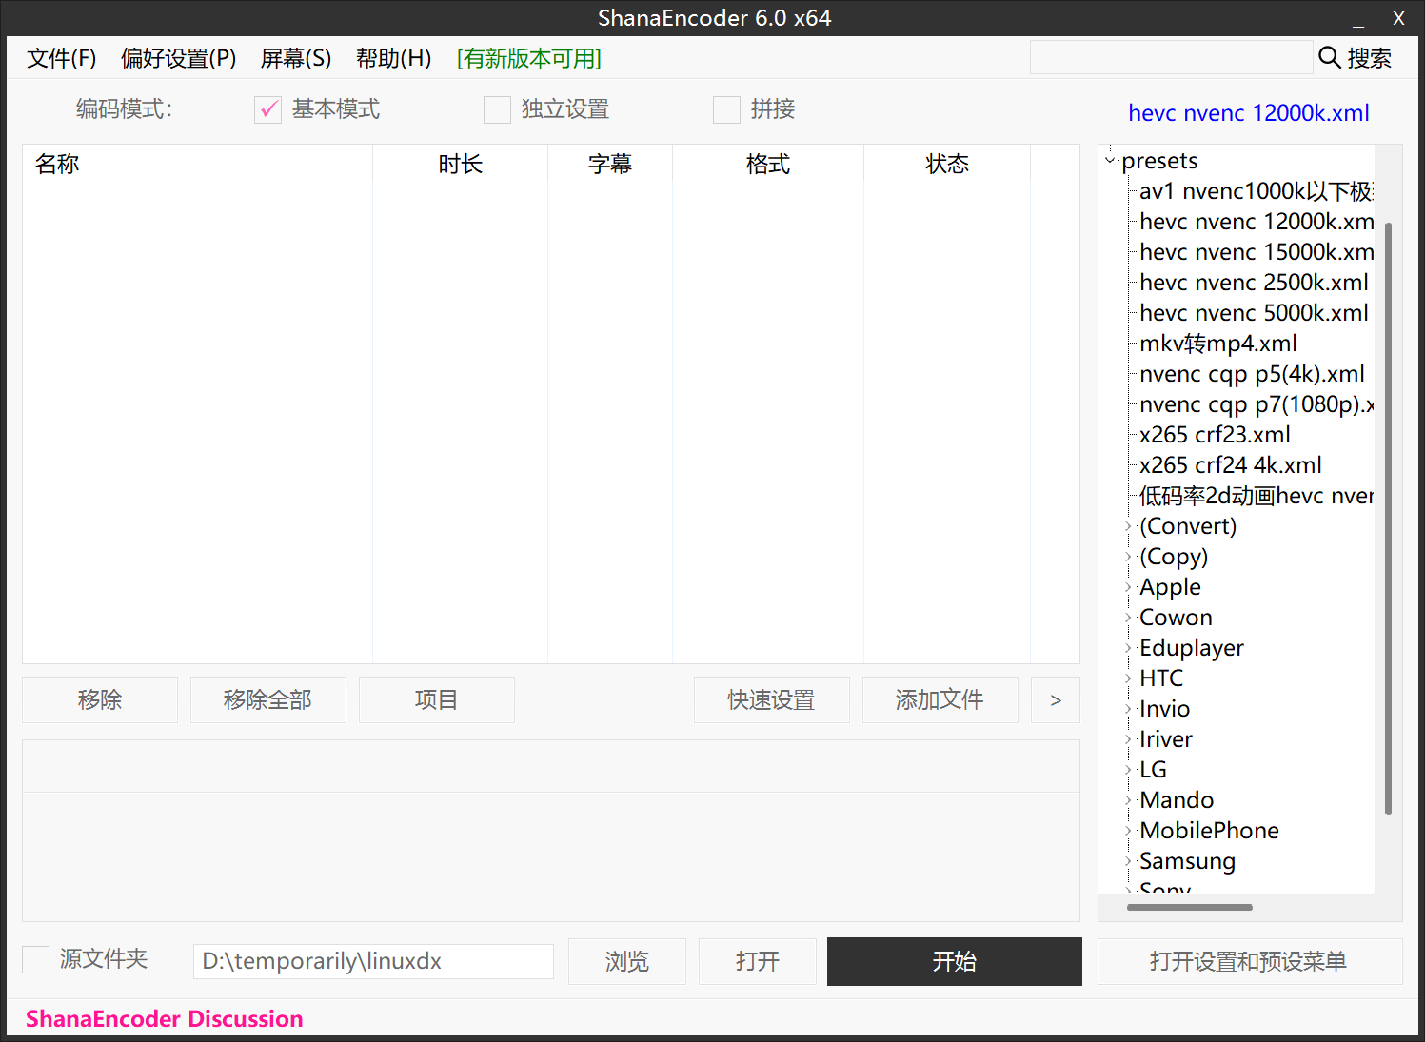Click the 状态 column header
Viewport: 1425px width, 1042px height.
point(947,164)
